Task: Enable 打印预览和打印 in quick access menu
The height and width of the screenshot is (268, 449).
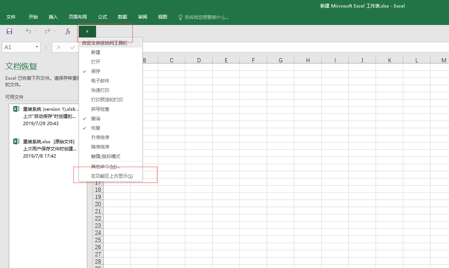Action: pos(110,99)
